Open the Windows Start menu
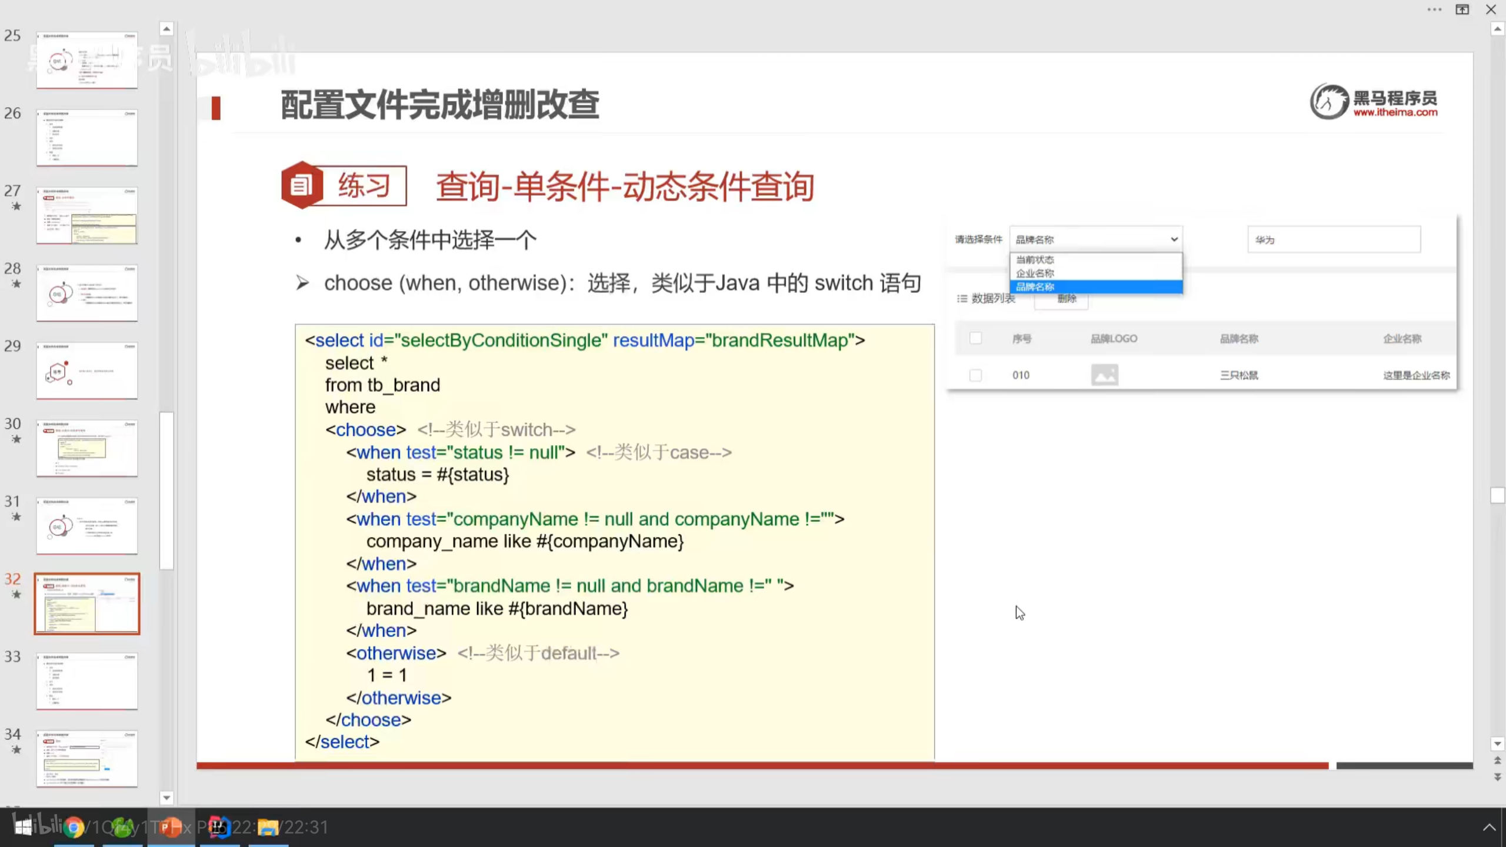 click(24, 827)
